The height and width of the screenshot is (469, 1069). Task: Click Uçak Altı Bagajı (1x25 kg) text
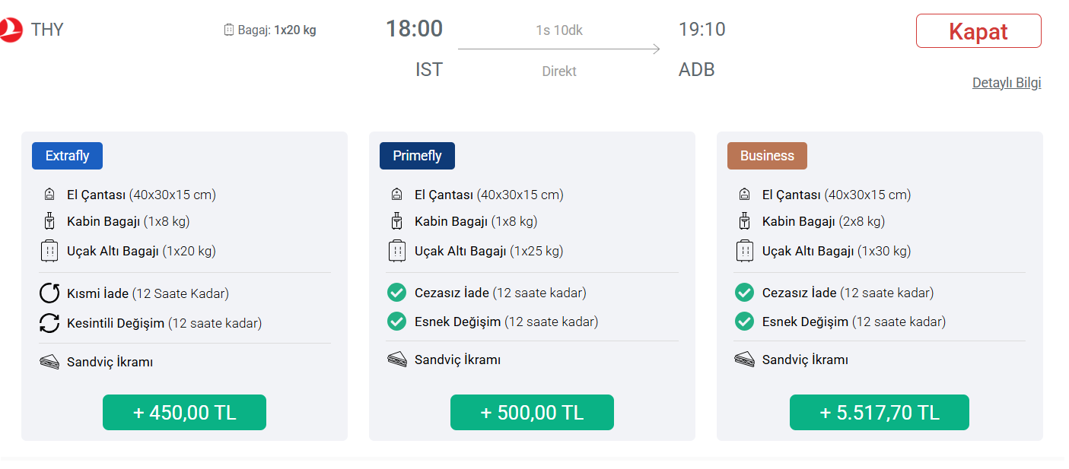point(489,251)
